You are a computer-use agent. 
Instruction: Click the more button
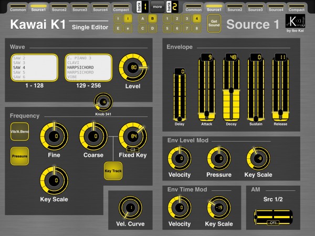[x=157, y=7]
